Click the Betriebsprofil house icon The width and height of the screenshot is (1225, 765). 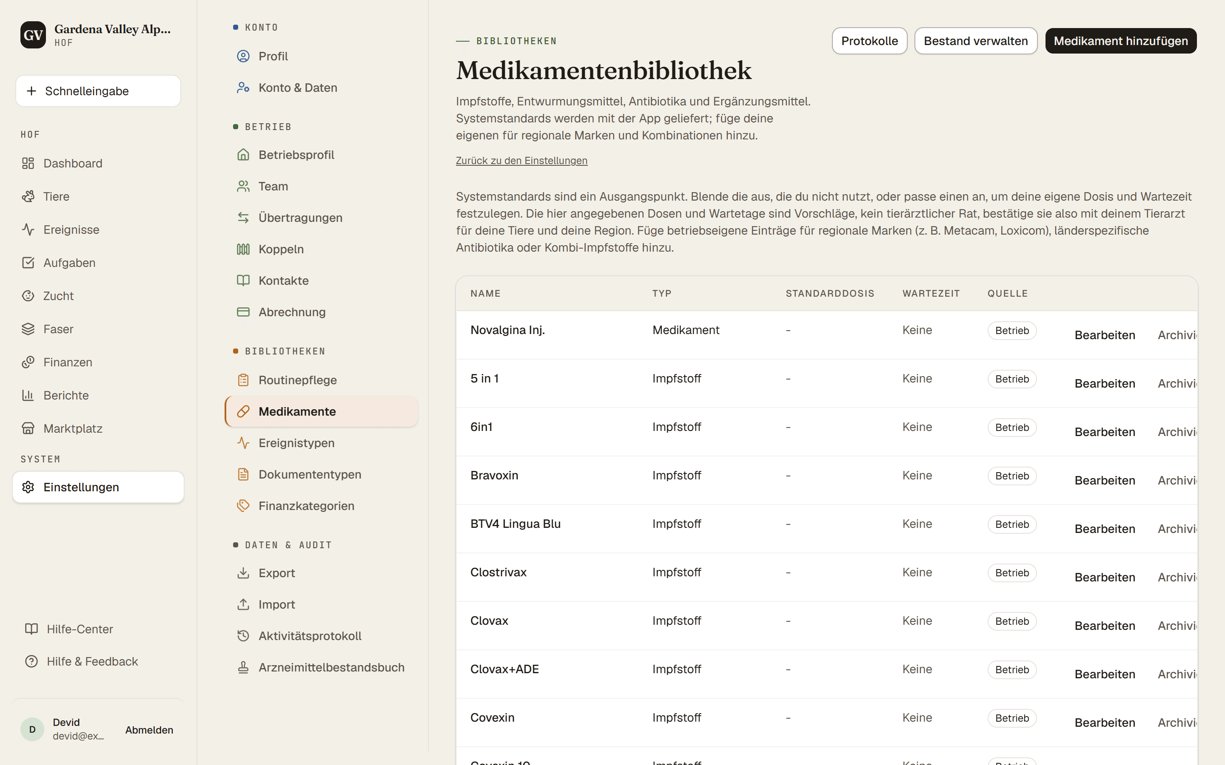(243, 155)
